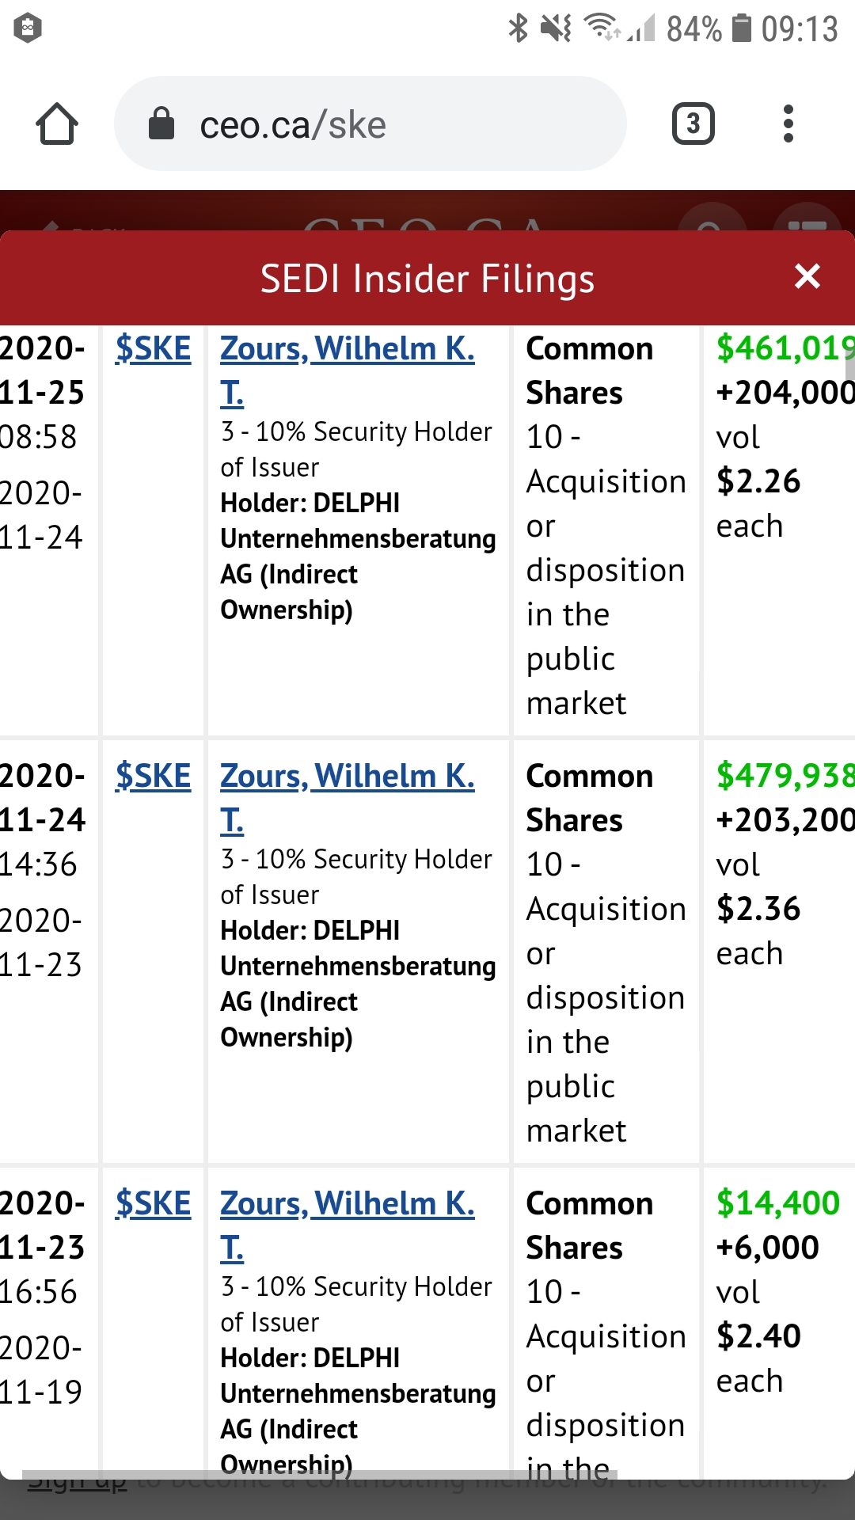Tap the Wi-Fi signal icon in status bar
Image resolution: width=855 pixels, height=1520 pixels.
[x=602, y=28]
